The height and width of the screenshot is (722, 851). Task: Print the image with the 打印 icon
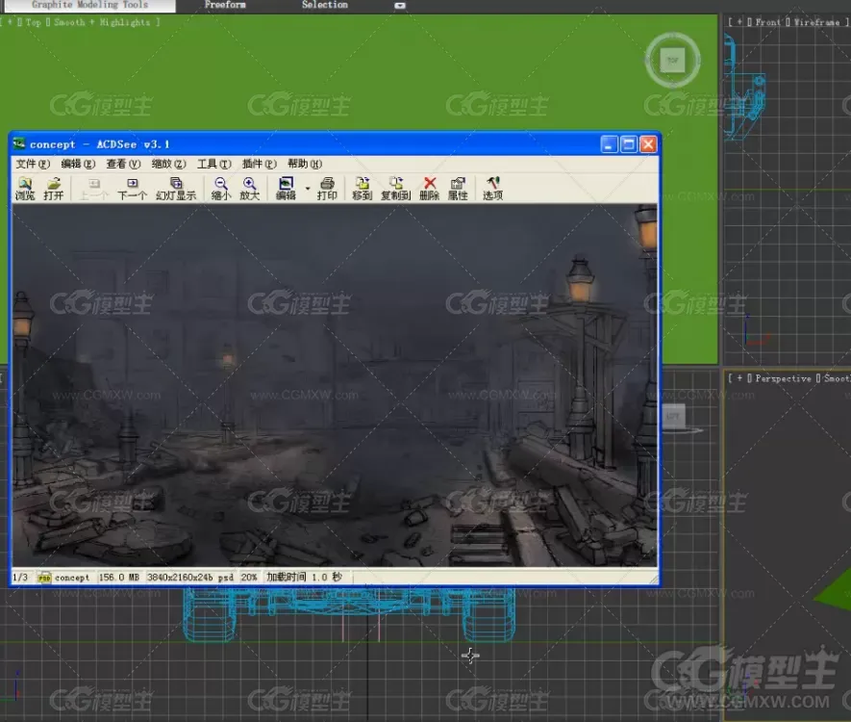pos(327,189)
